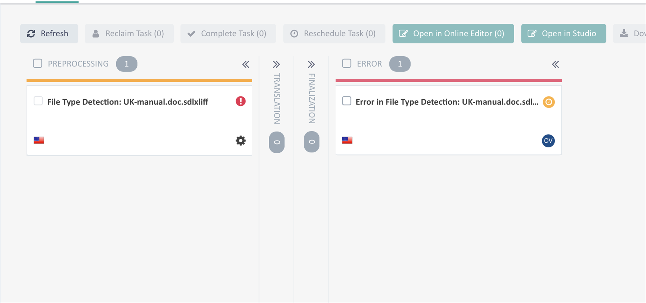Click the PREPROCESSING column label
Image resolution: width=646 pixels, height=303 pixels.
(x=78, y=64)
